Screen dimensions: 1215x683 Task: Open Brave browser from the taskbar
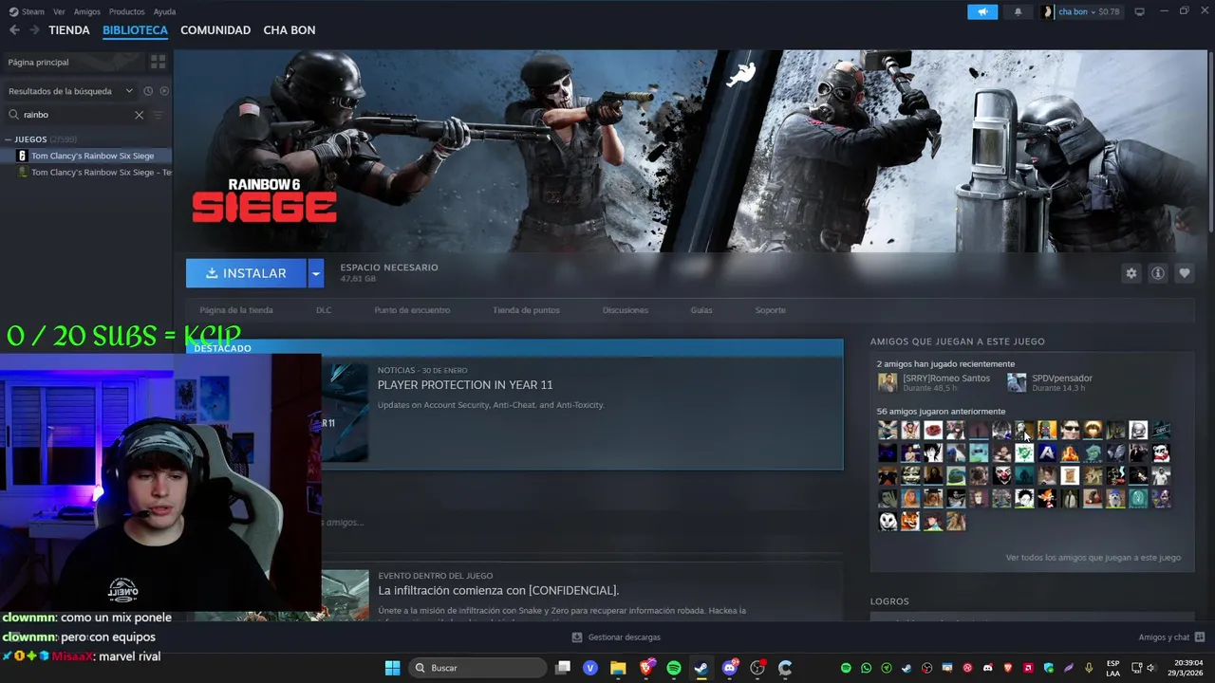pos(646,668)
